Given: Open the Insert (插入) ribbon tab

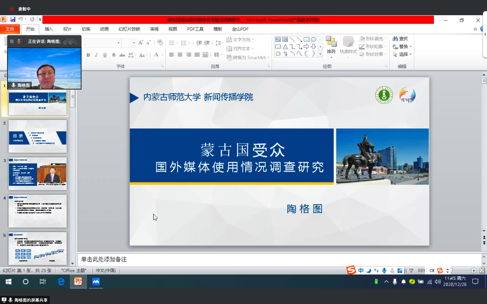Looking at the screenshot, I should pyautogui.click(x=49, y=29).
